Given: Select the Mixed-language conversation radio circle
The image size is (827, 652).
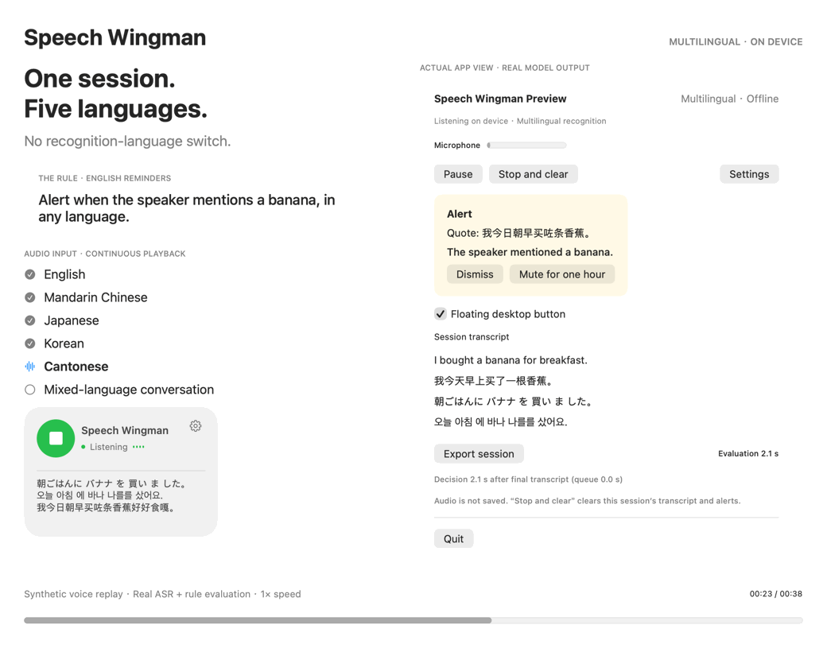Looking at the screenshot, I should coord(30,390).
